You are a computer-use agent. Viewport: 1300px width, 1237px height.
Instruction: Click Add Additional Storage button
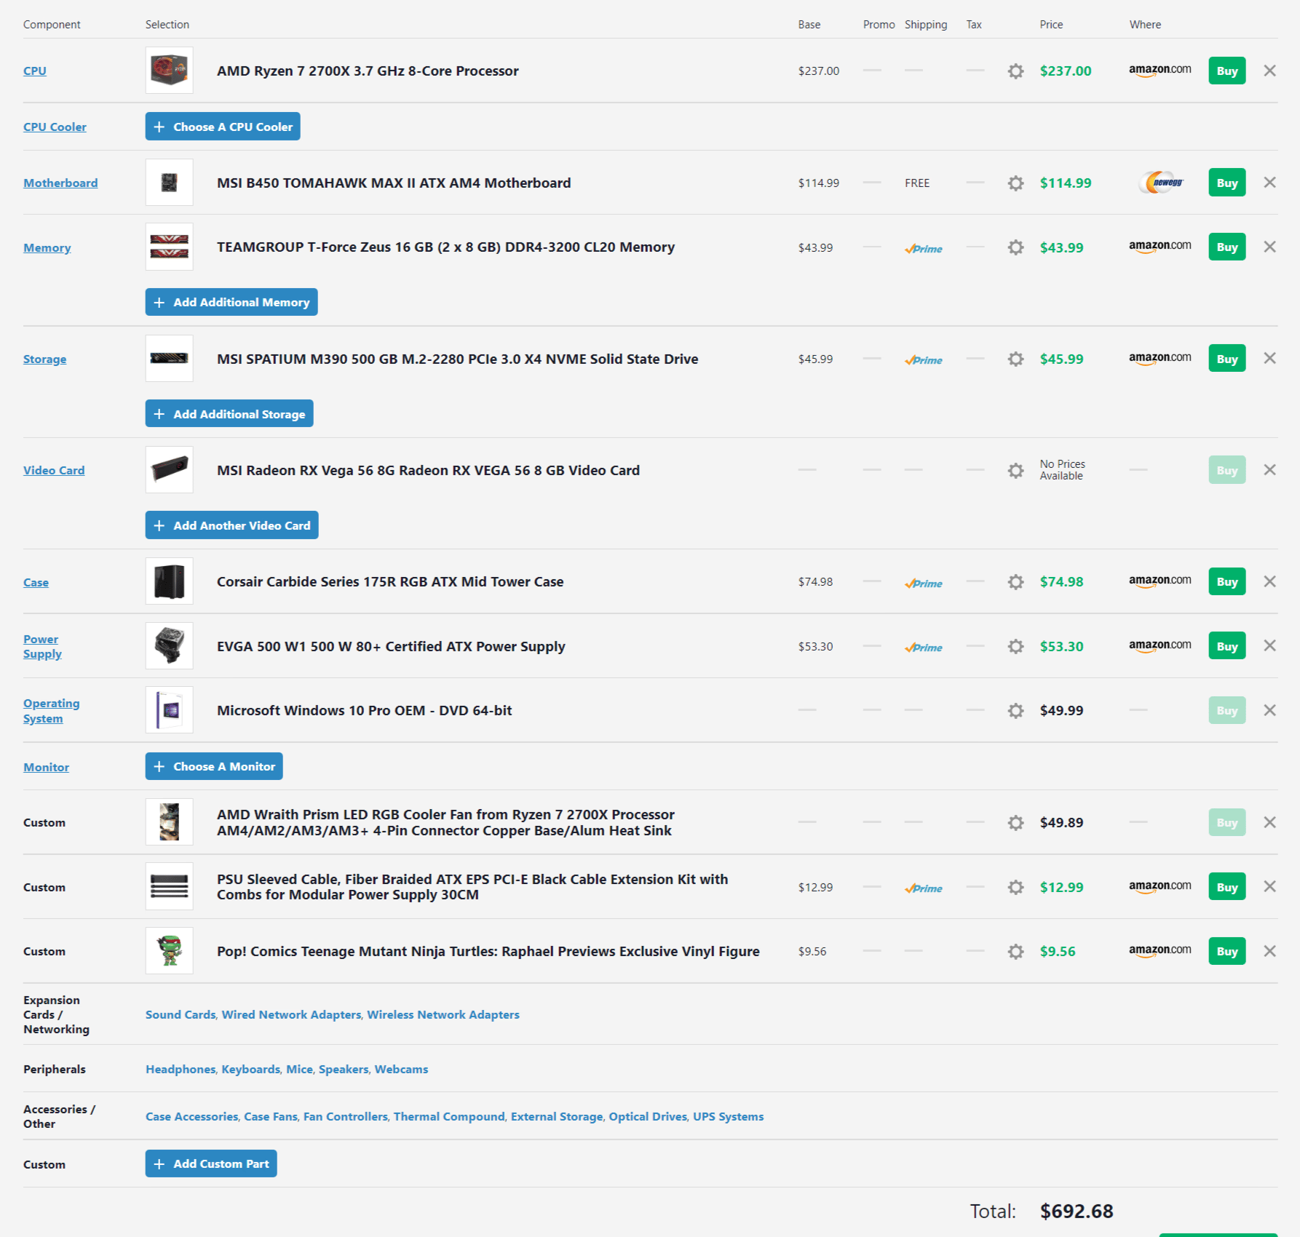pyautogui.click(x=229, y=413)
